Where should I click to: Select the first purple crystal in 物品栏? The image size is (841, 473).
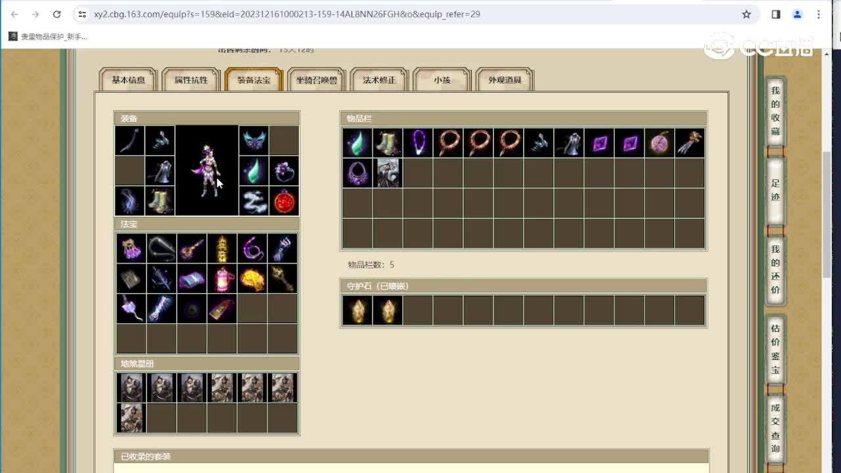pos(599,143)
